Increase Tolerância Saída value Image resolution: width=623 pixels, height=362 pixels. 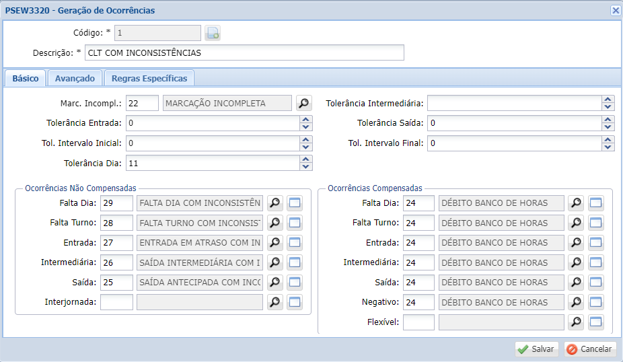[608, 120]
